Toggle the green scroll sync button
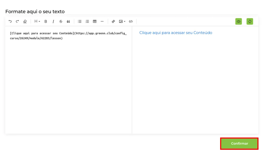 pos(250,21)
